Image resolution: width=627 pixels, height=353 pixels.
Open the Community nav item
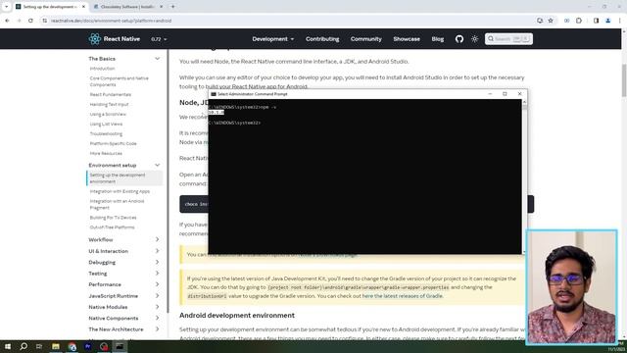click(x=365, y=39)
